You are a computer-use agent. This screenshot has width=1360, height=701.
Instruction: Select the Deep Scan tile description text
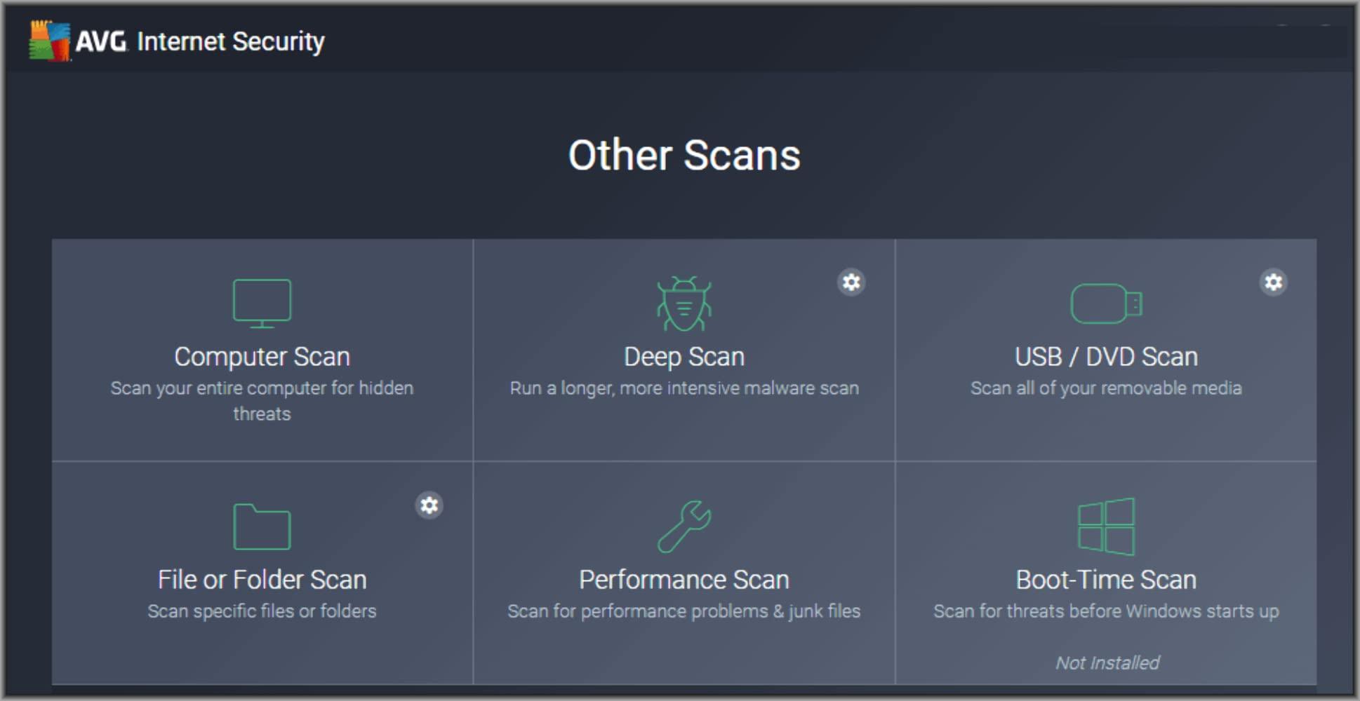683,388
